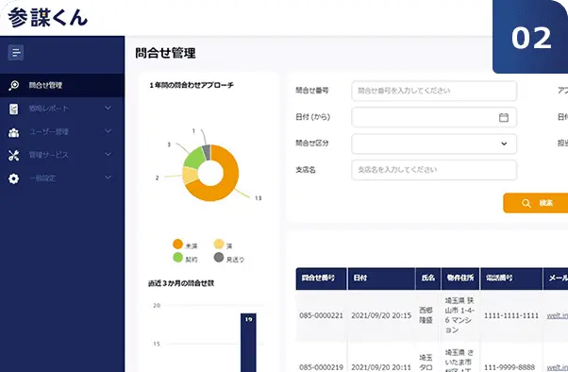Click the bar labeled 19 in bar chart
The image size is (568, 372).
248,343
